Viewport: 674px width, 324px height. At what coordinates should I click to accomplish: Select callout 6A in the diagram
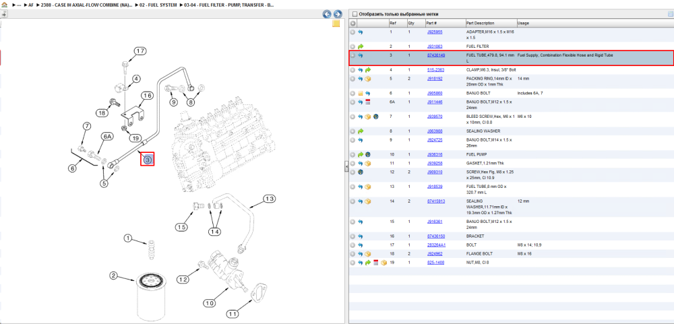[106, 137]
